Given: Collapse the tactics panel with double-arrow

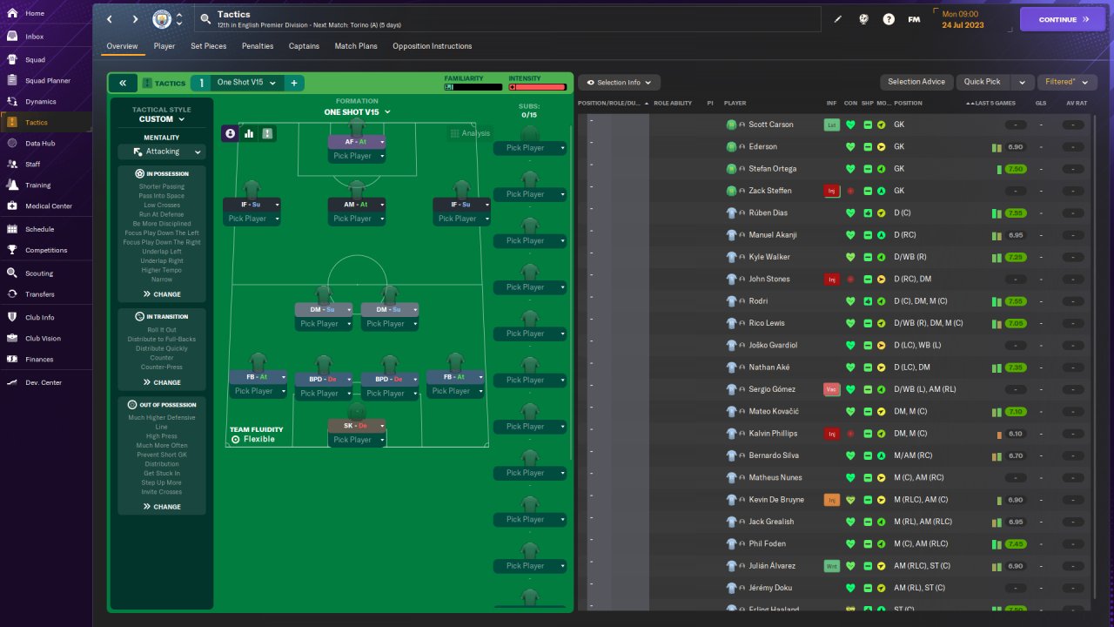Looking at the screenshot, I should tap(123, 83).
